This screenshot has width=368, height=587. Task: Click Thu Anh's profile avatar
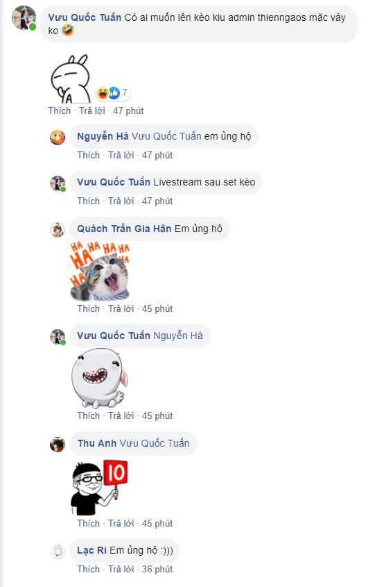pos(58,445)
